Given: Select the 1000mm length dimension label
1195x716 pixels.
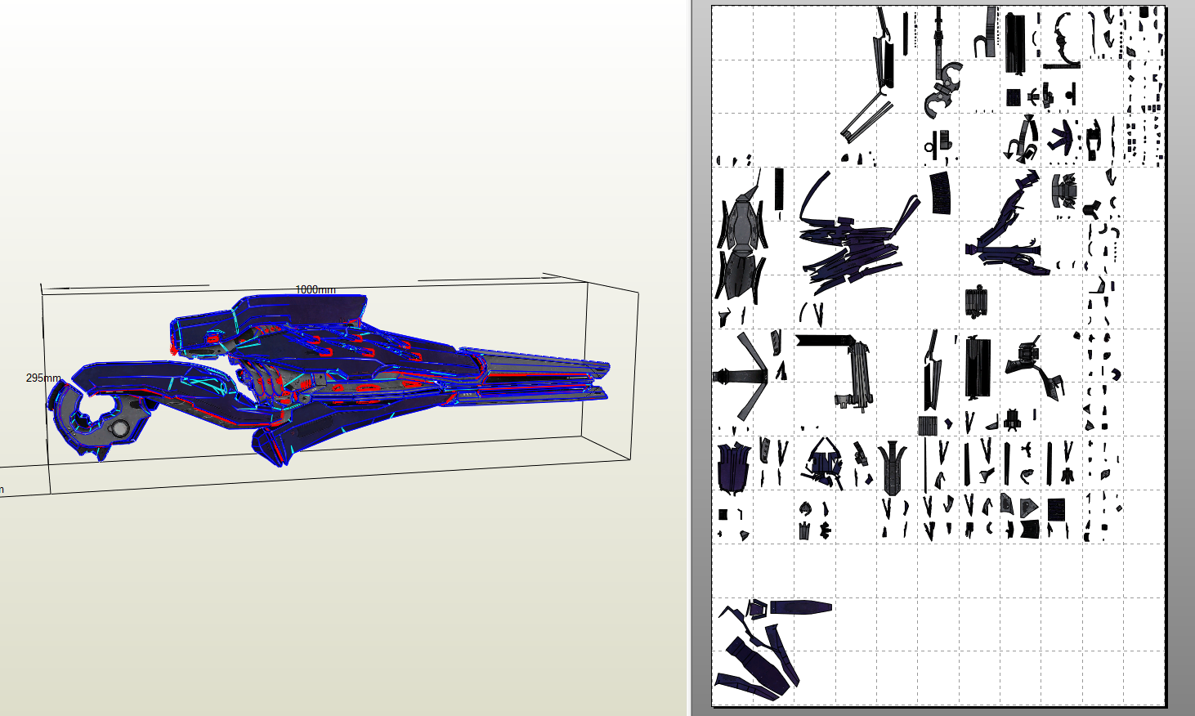Looking at the screenshot, I should click(x=316, y=290).
